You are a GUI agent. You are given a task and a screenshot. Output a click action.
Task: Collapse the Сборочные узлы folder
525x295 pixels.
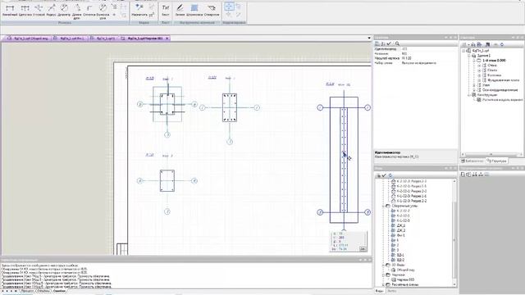(383, 206)
